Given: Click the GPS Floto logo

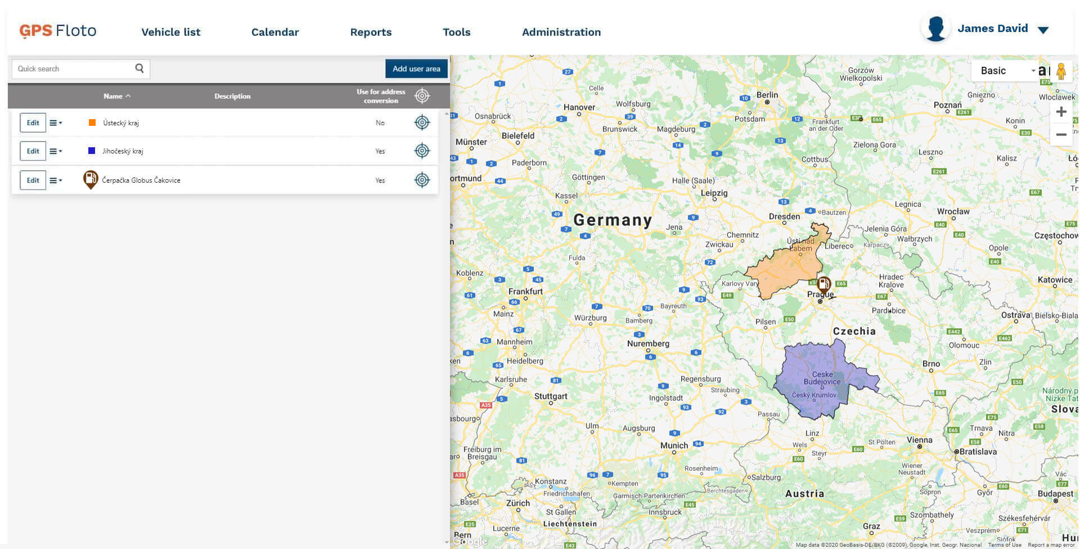Looking at the screenshot, I should tap(58, 31).
